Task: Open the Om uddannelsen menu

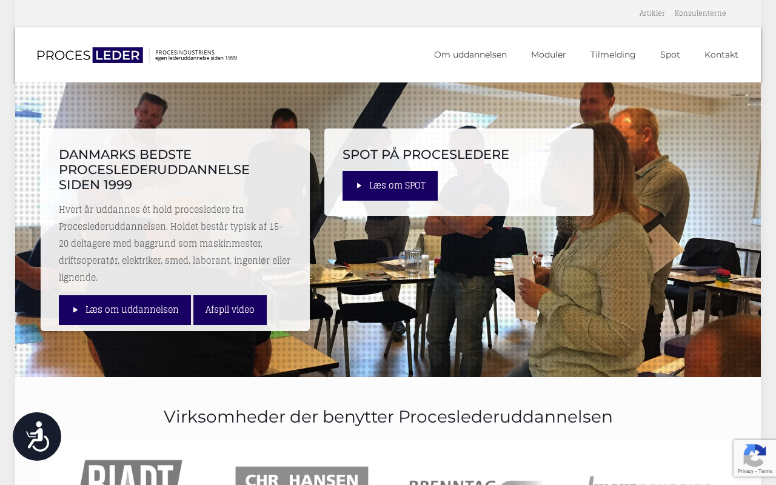Action: (470, 55)
